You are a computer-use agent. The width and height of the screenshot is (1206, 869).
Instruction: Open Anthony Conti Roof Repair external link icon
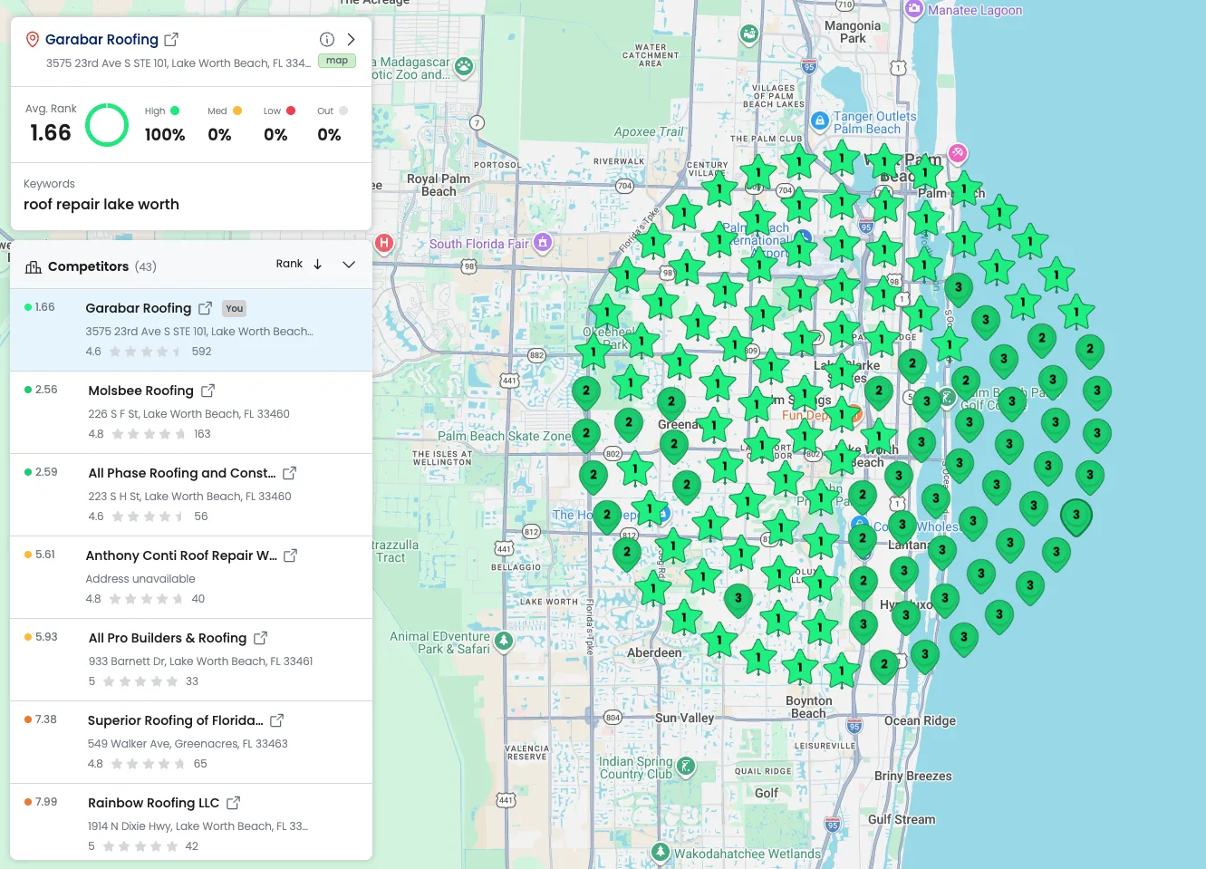(x=291, y=555)
